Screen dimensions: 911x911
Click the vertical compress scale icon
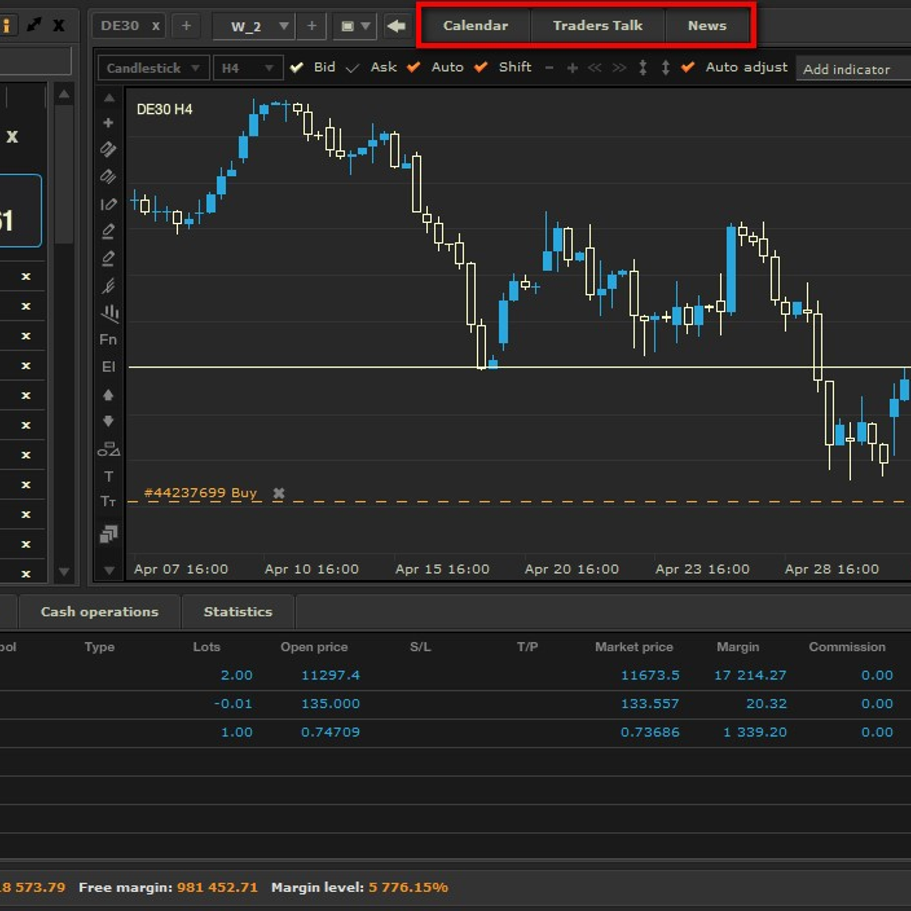[643, 68]
